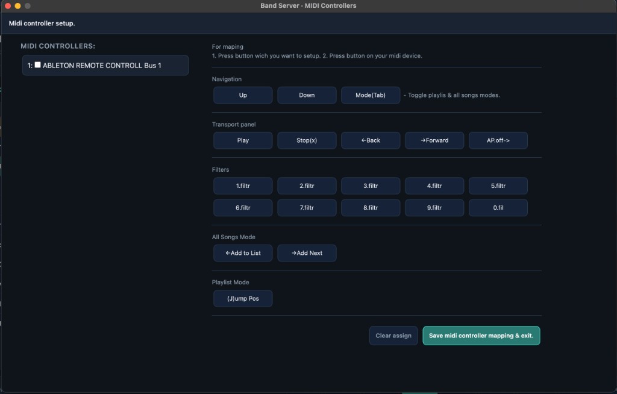Pick the 4.filtr filter button
617x394 pixels.
coord(434,186)
